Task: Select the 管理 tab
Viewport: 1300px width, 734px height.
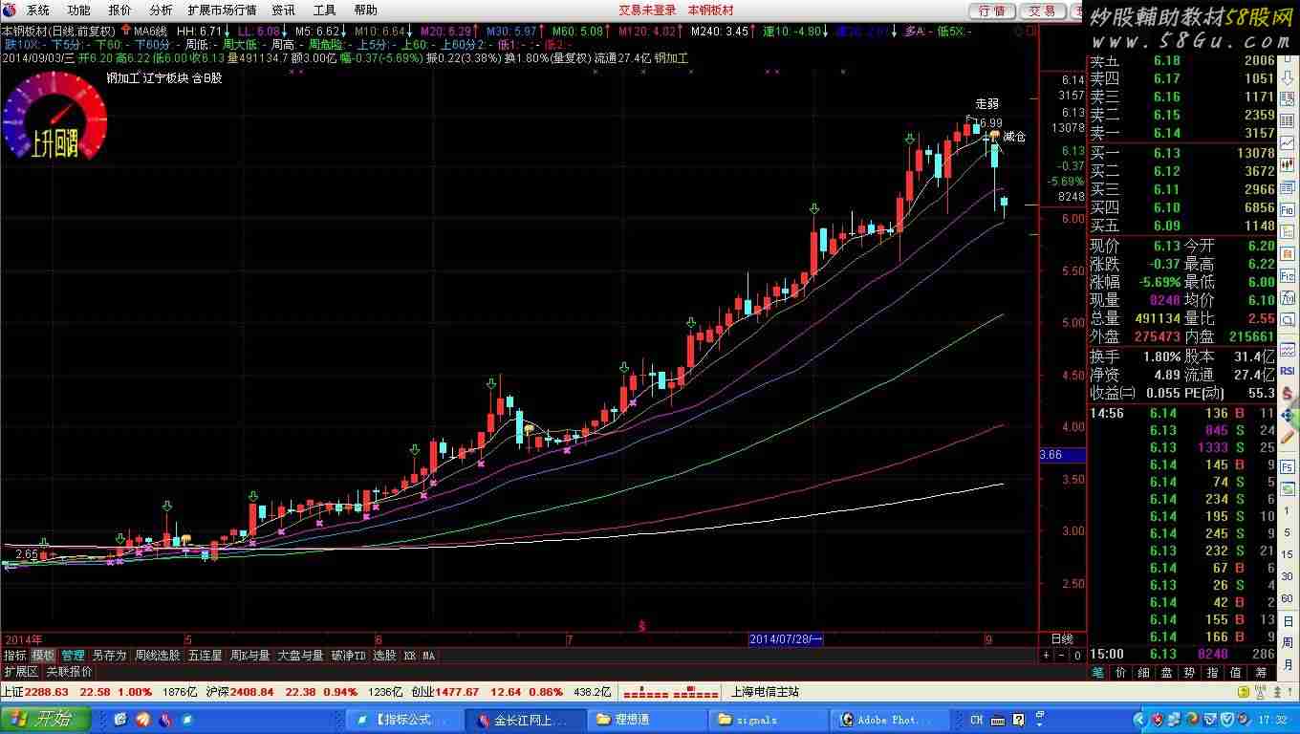Action: (x=73, y=656)
